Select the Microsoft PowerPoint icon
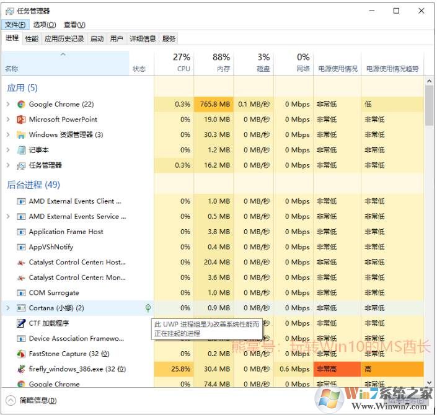Viewport: 437px width, 415px height. coord(21,120)
